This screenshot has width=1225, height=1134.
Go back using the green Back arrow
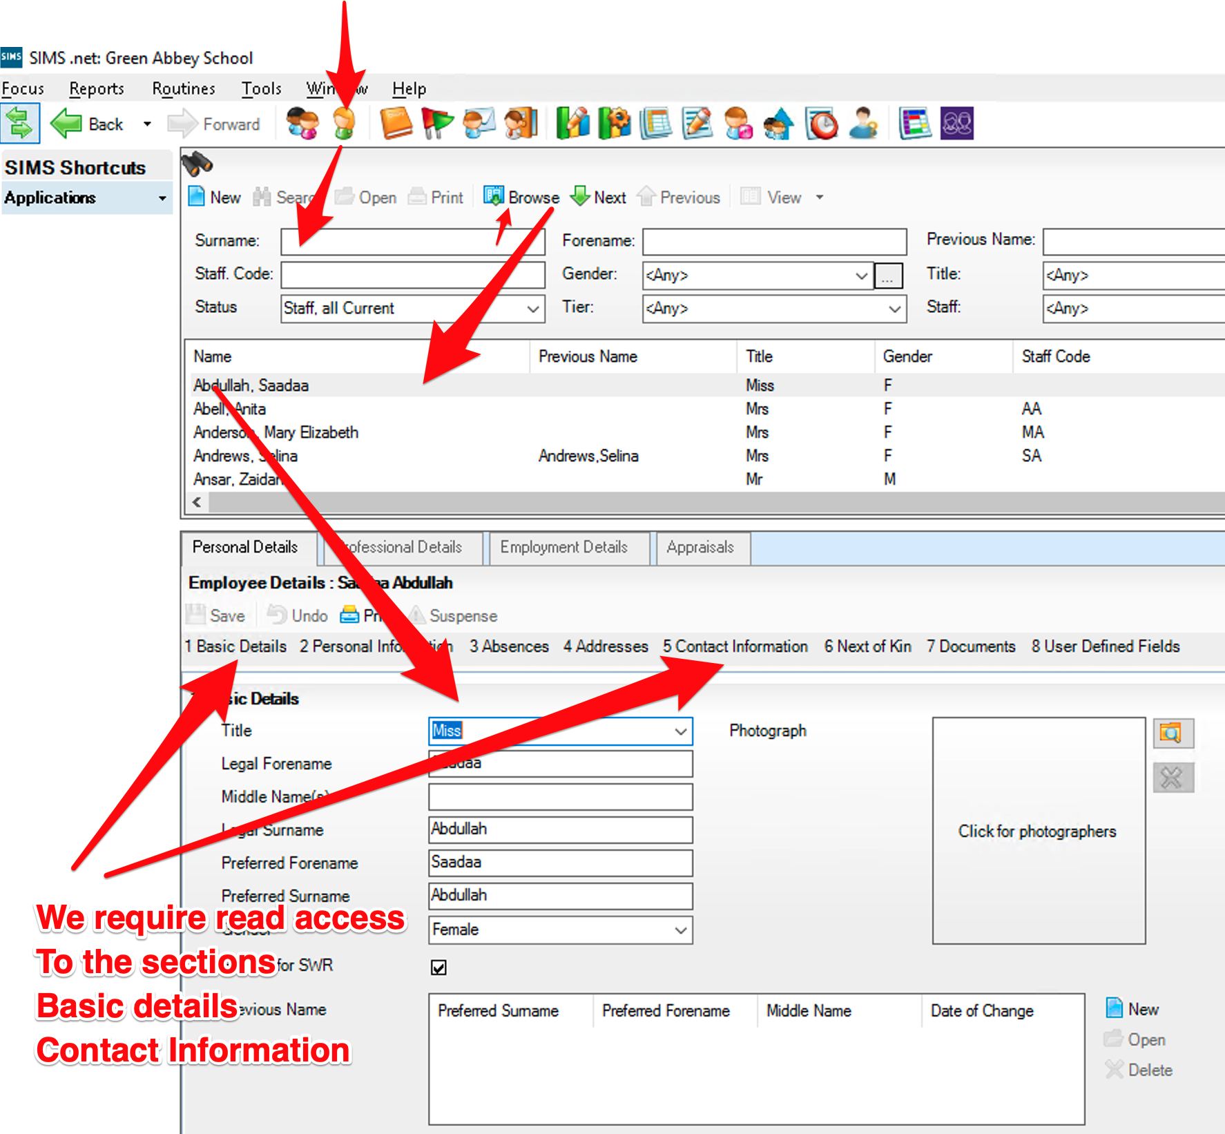(87, 124)
